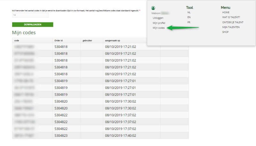Open the Mijn profiel link
Image resolution: width=256 pixels, height=146 pixels.
tap(159, 23)
